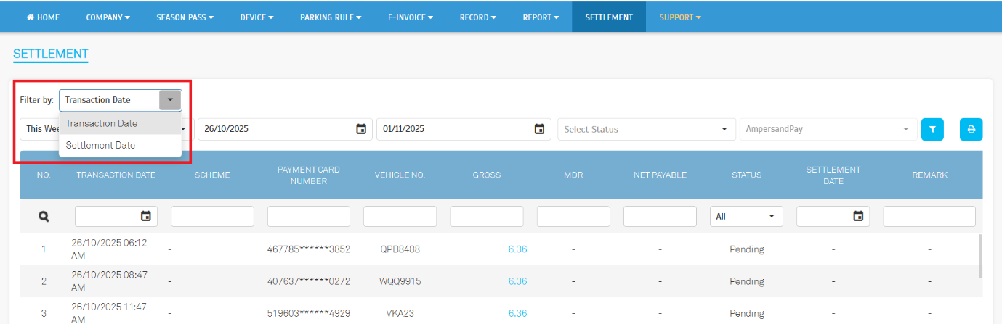
Task: Open calendar picker for end date 01/11/2025
Action: pyautogui.click(x=539, y=129)
